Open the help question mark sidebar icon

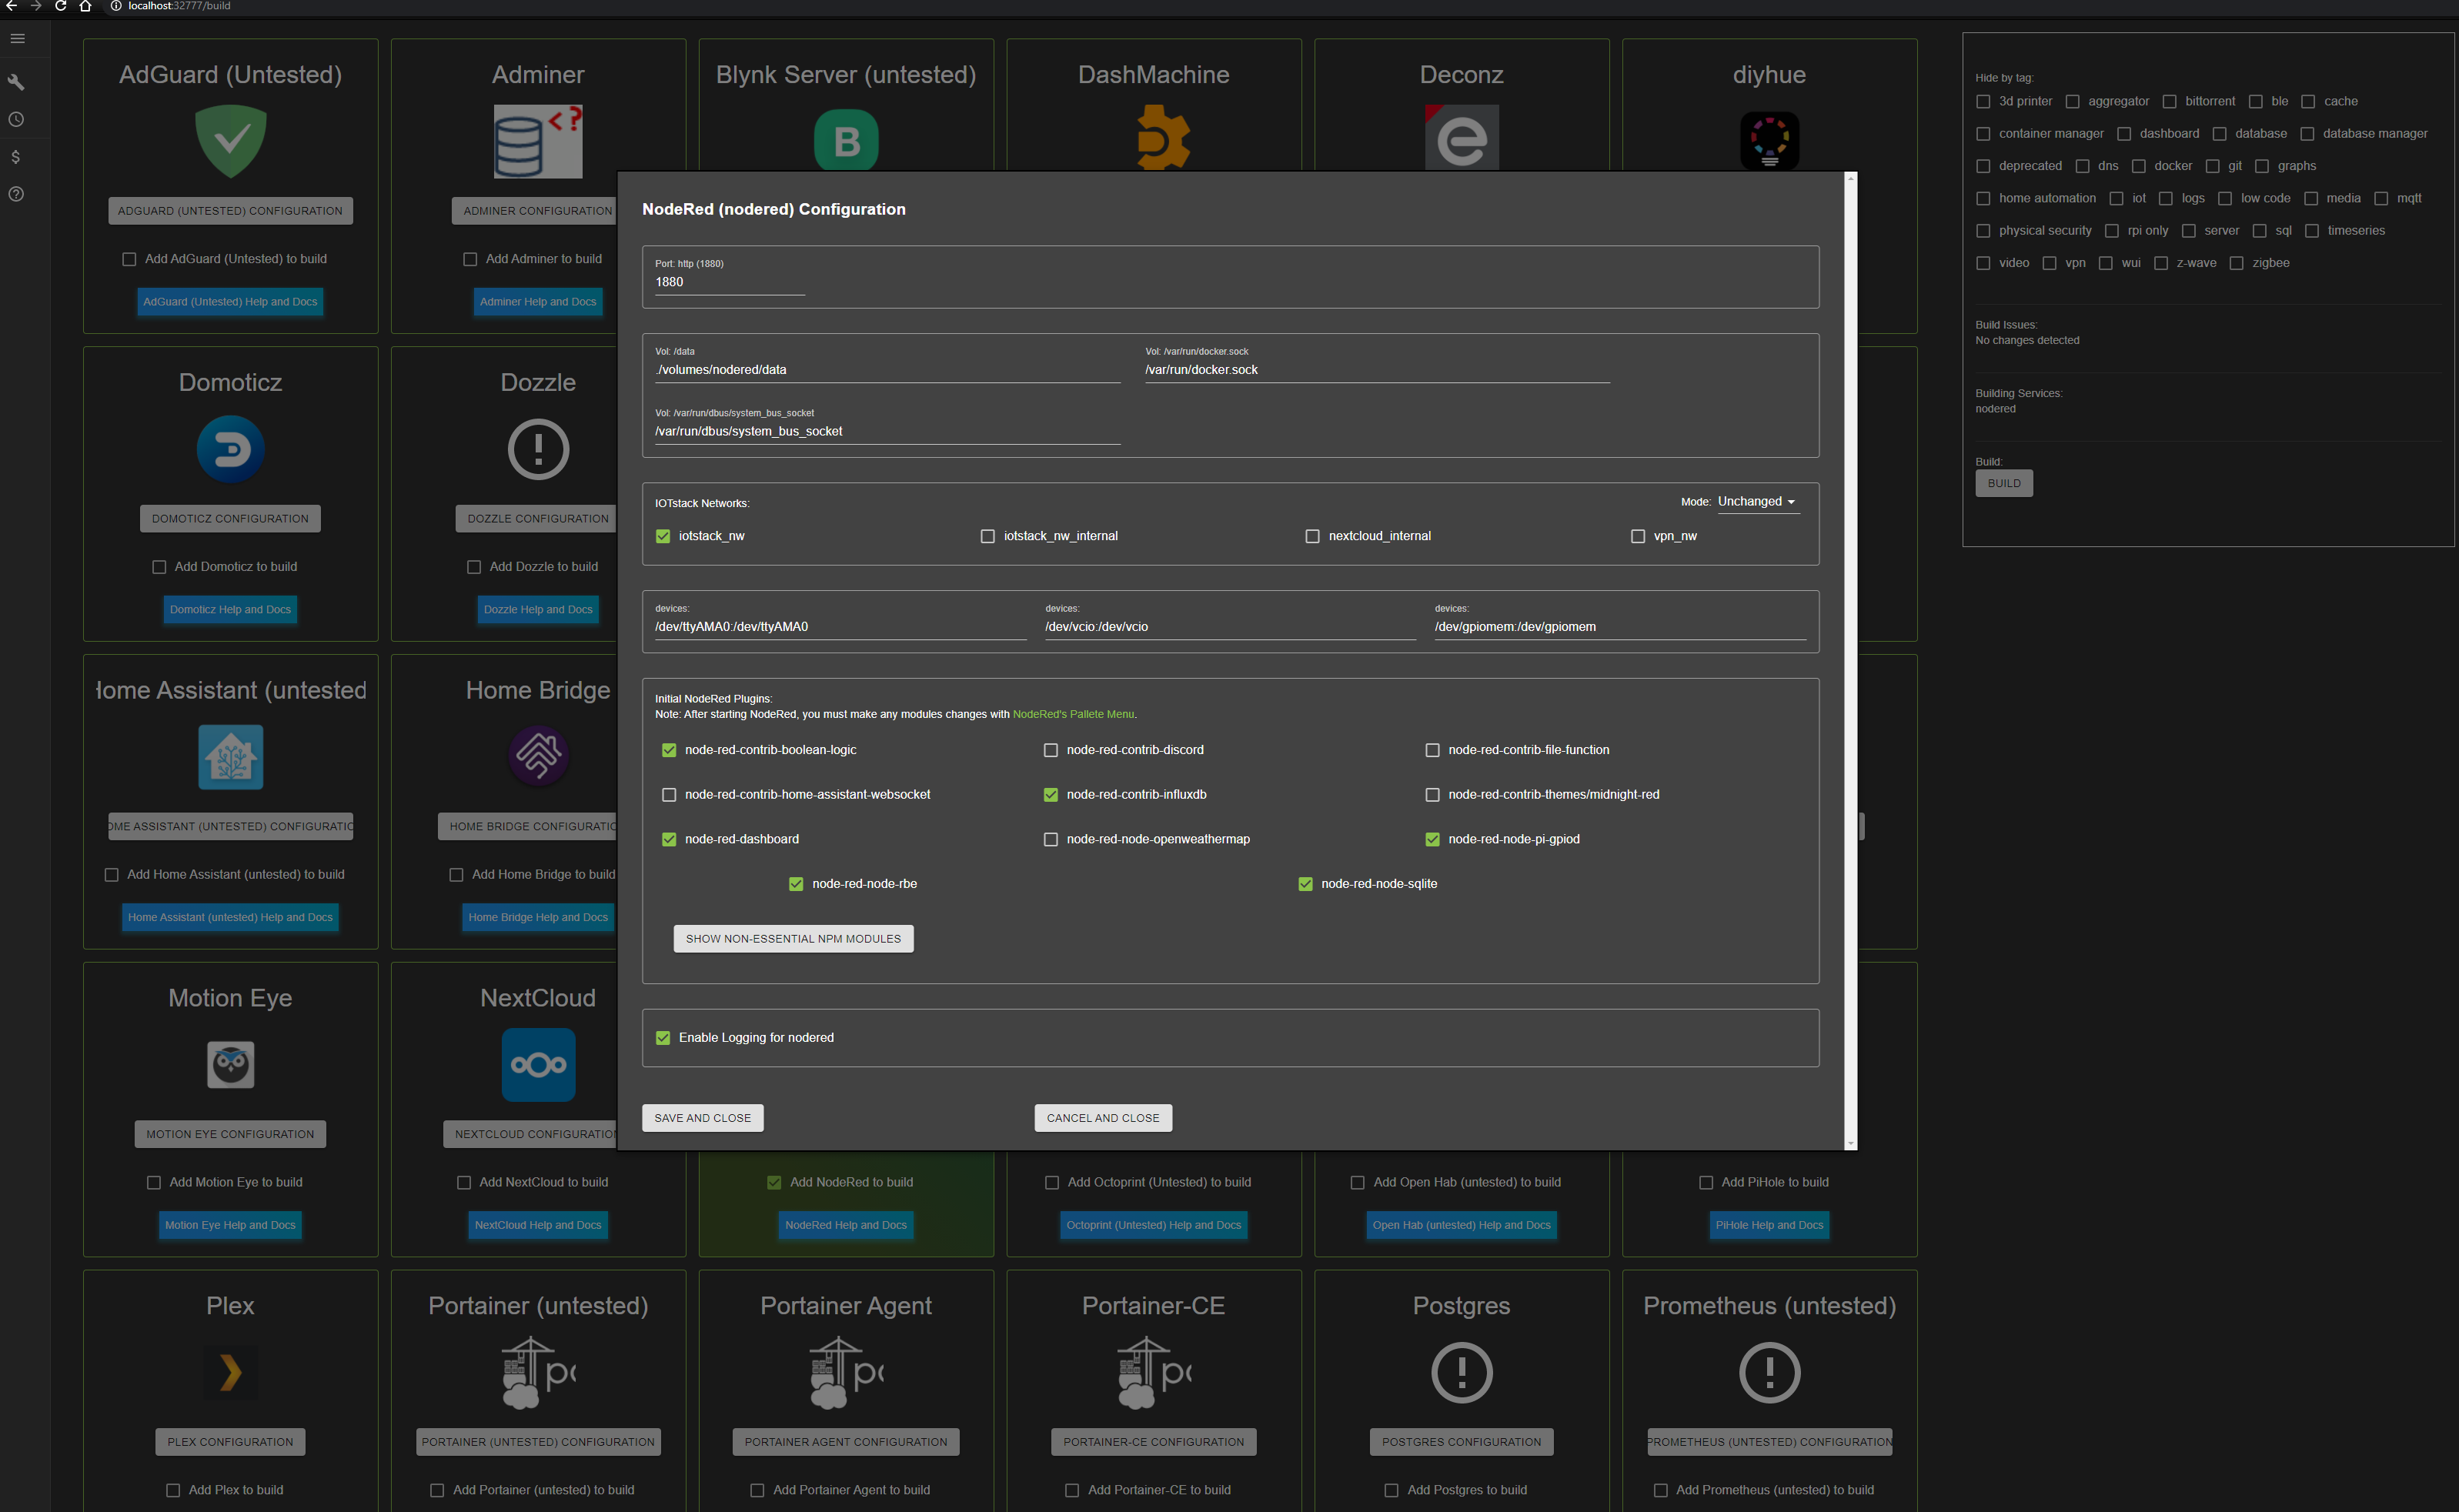(16, 194)
